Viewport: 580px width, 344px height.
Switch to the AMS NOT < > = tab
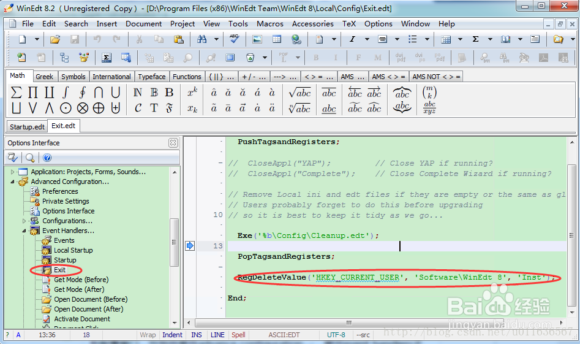click(x=436, y=77)
